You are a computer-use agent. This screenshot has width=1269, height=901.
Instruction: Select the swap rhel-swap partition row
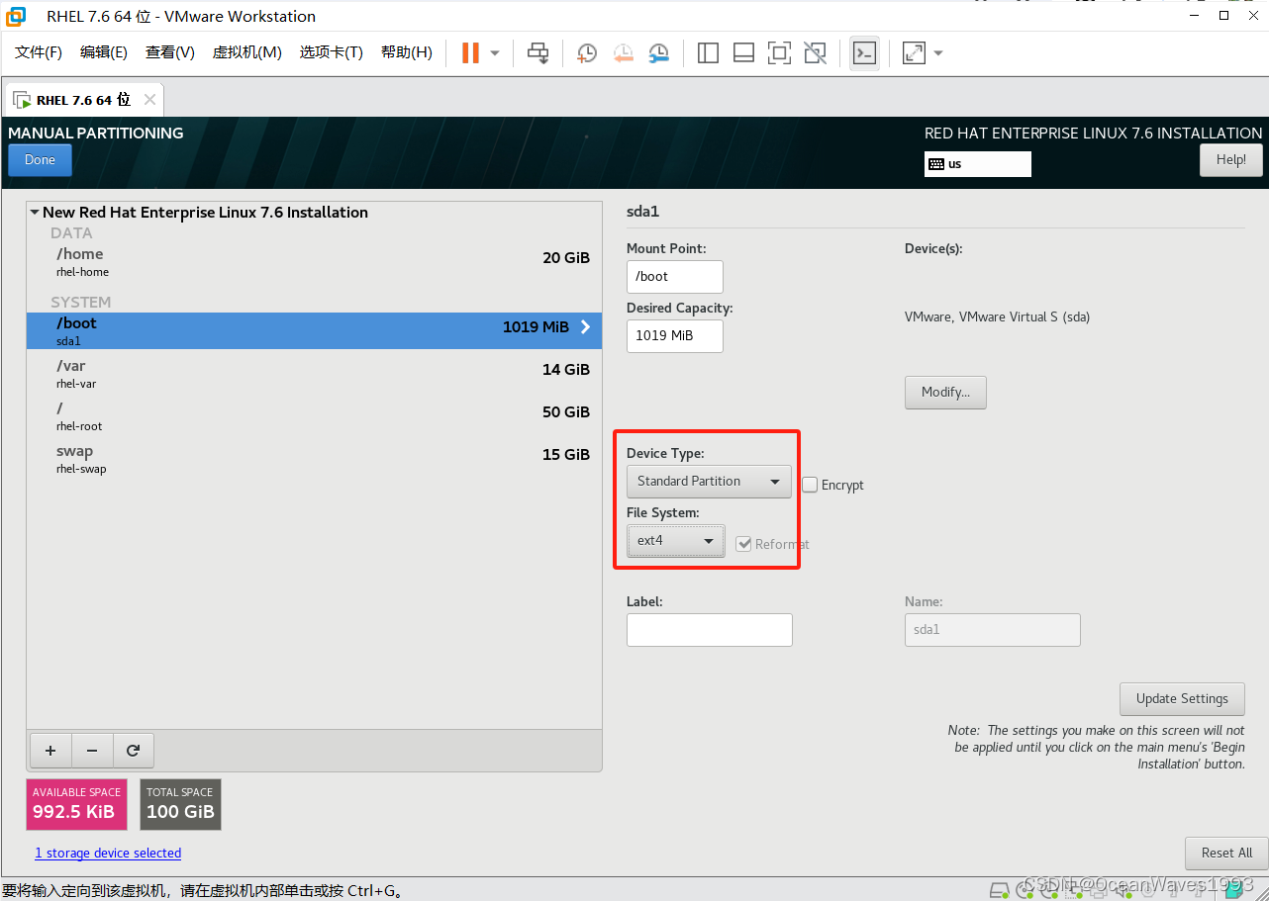tap(314, 459)
